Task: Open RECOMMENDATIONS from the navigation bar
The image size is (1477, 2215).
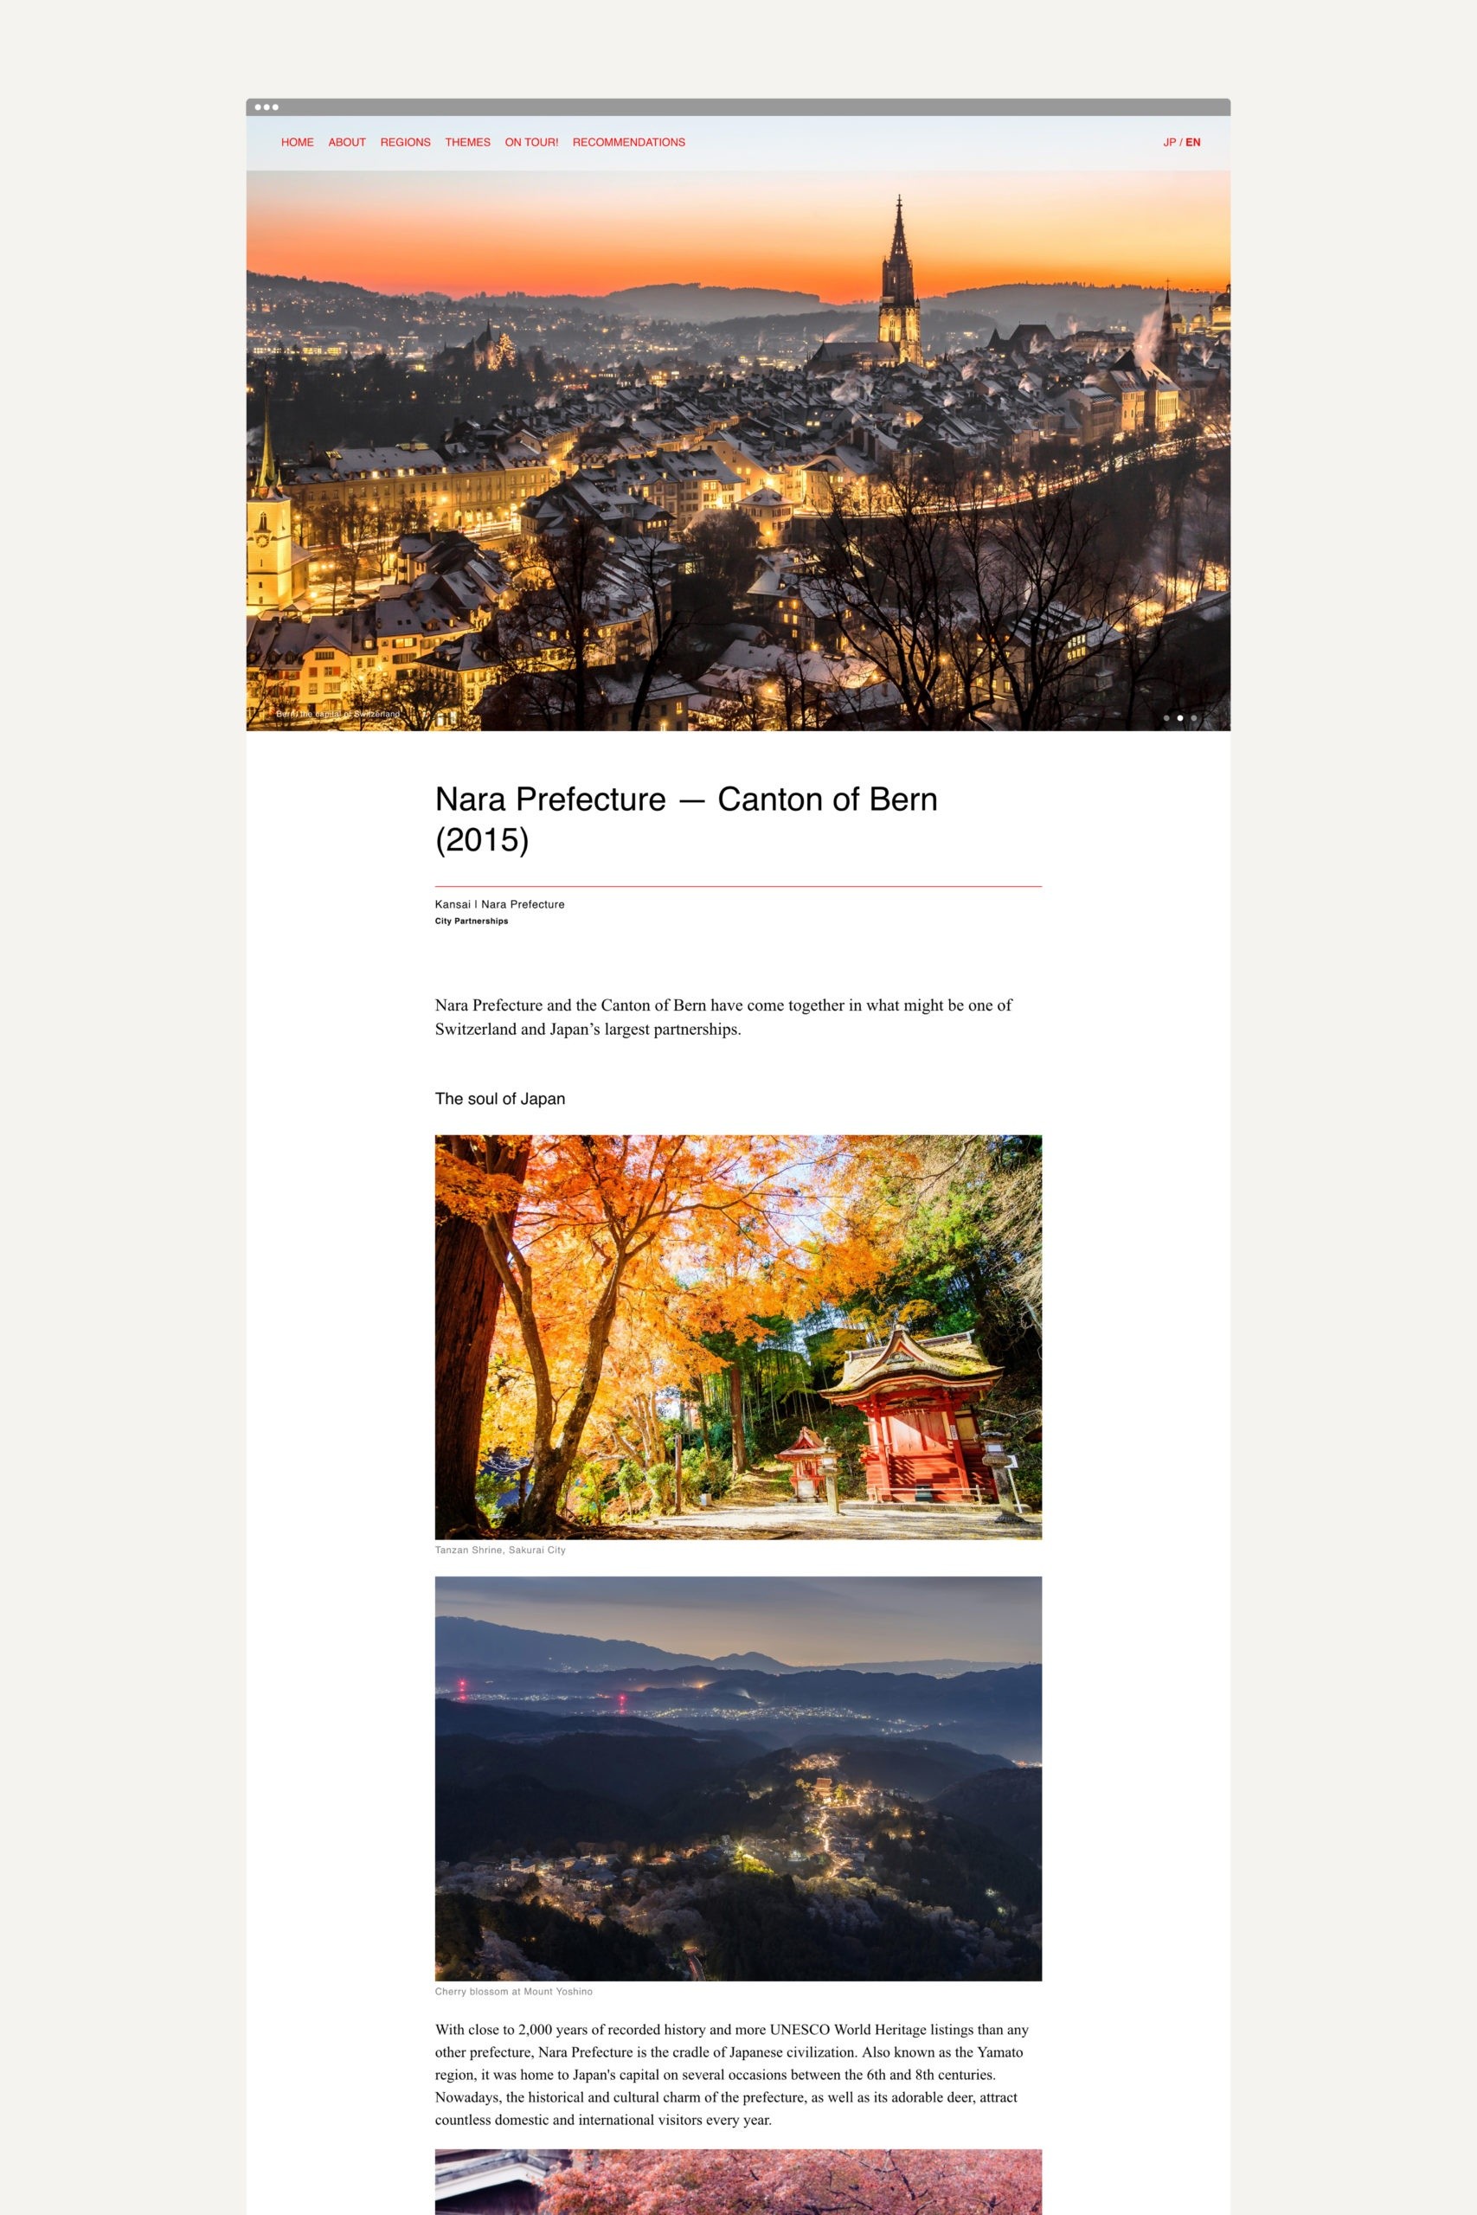Action: pyautogui.click(x=628, y=142)
